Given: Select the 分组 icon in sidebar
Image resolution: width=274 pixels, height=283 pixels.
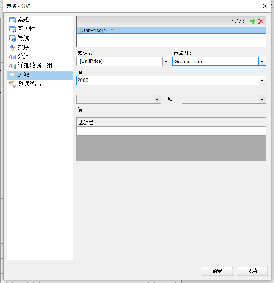Looking at the screenshot, I should click(12, 57).
